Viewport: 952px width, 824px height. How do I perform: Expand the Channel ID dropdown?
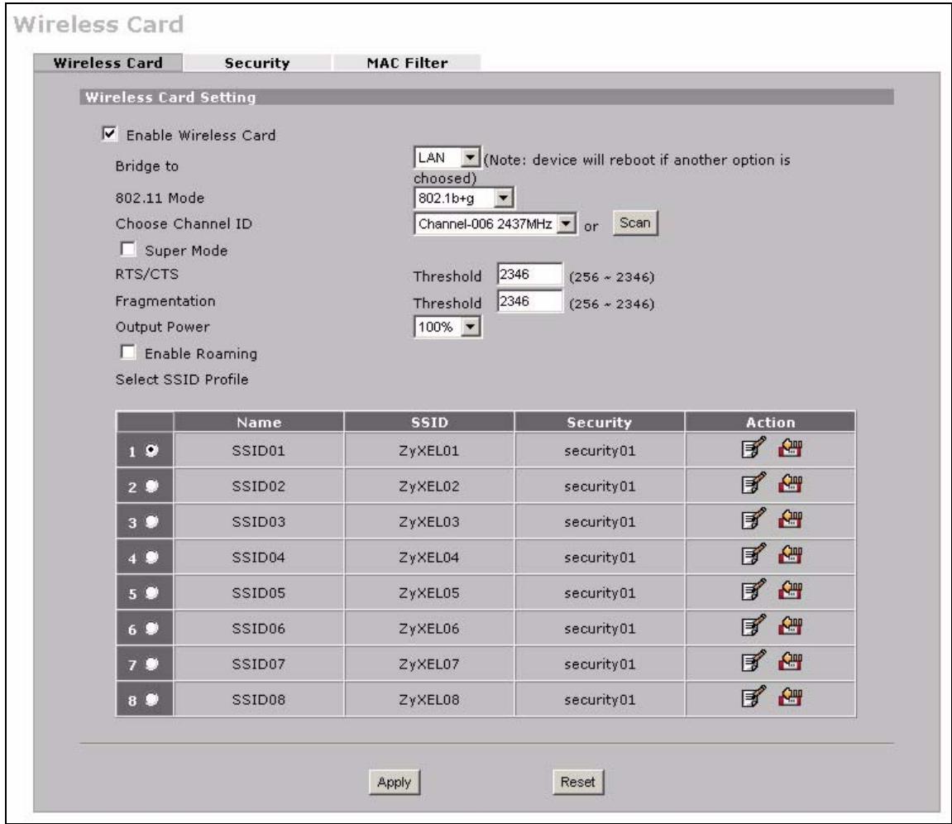click(x=495, y=224)
